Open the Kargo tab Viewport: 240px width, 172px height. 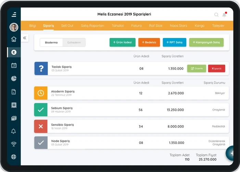pyautogui.click(x=200, y=26)
